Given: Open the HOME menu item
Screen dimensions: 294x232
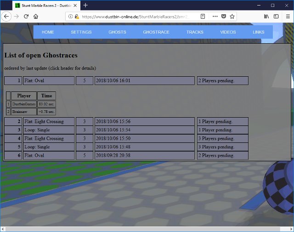Looking at the screenshot, I should [x=48, y=32].
